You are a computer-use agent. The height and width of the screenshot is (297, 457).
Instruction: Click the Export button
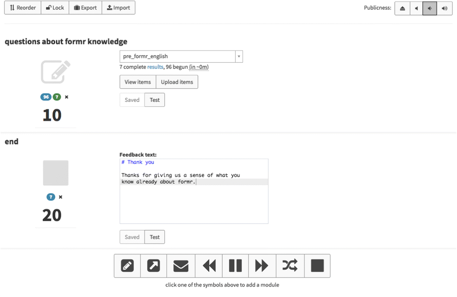85,8
